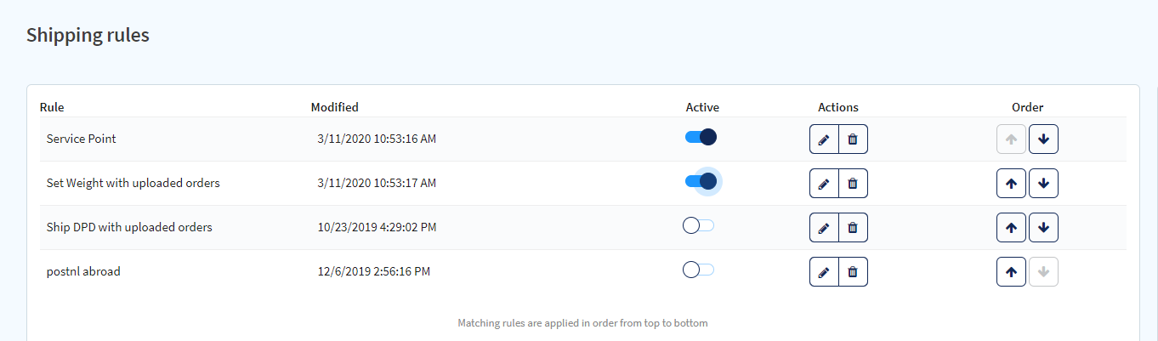Screen dimensions: 1158x341
Task: Move postnl abroad rule up
Action: click(1011, 272)
